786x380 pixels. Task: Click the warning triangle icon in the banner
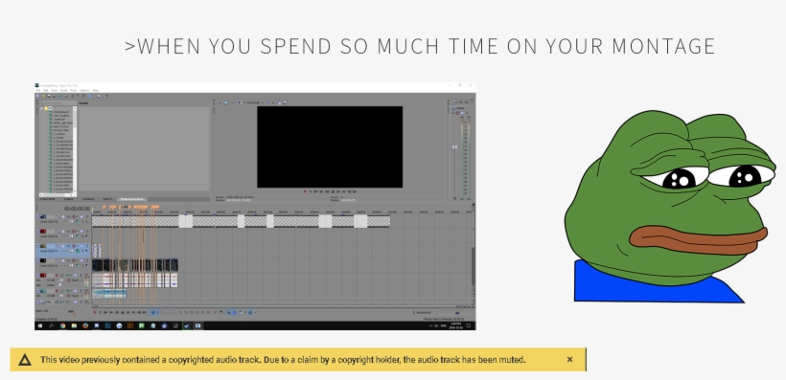(25, 360)
